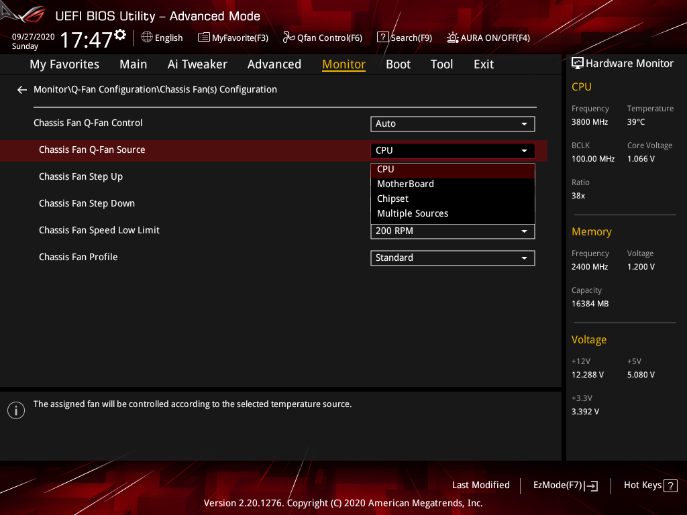Click CPU temperature value 39°C

636,122
